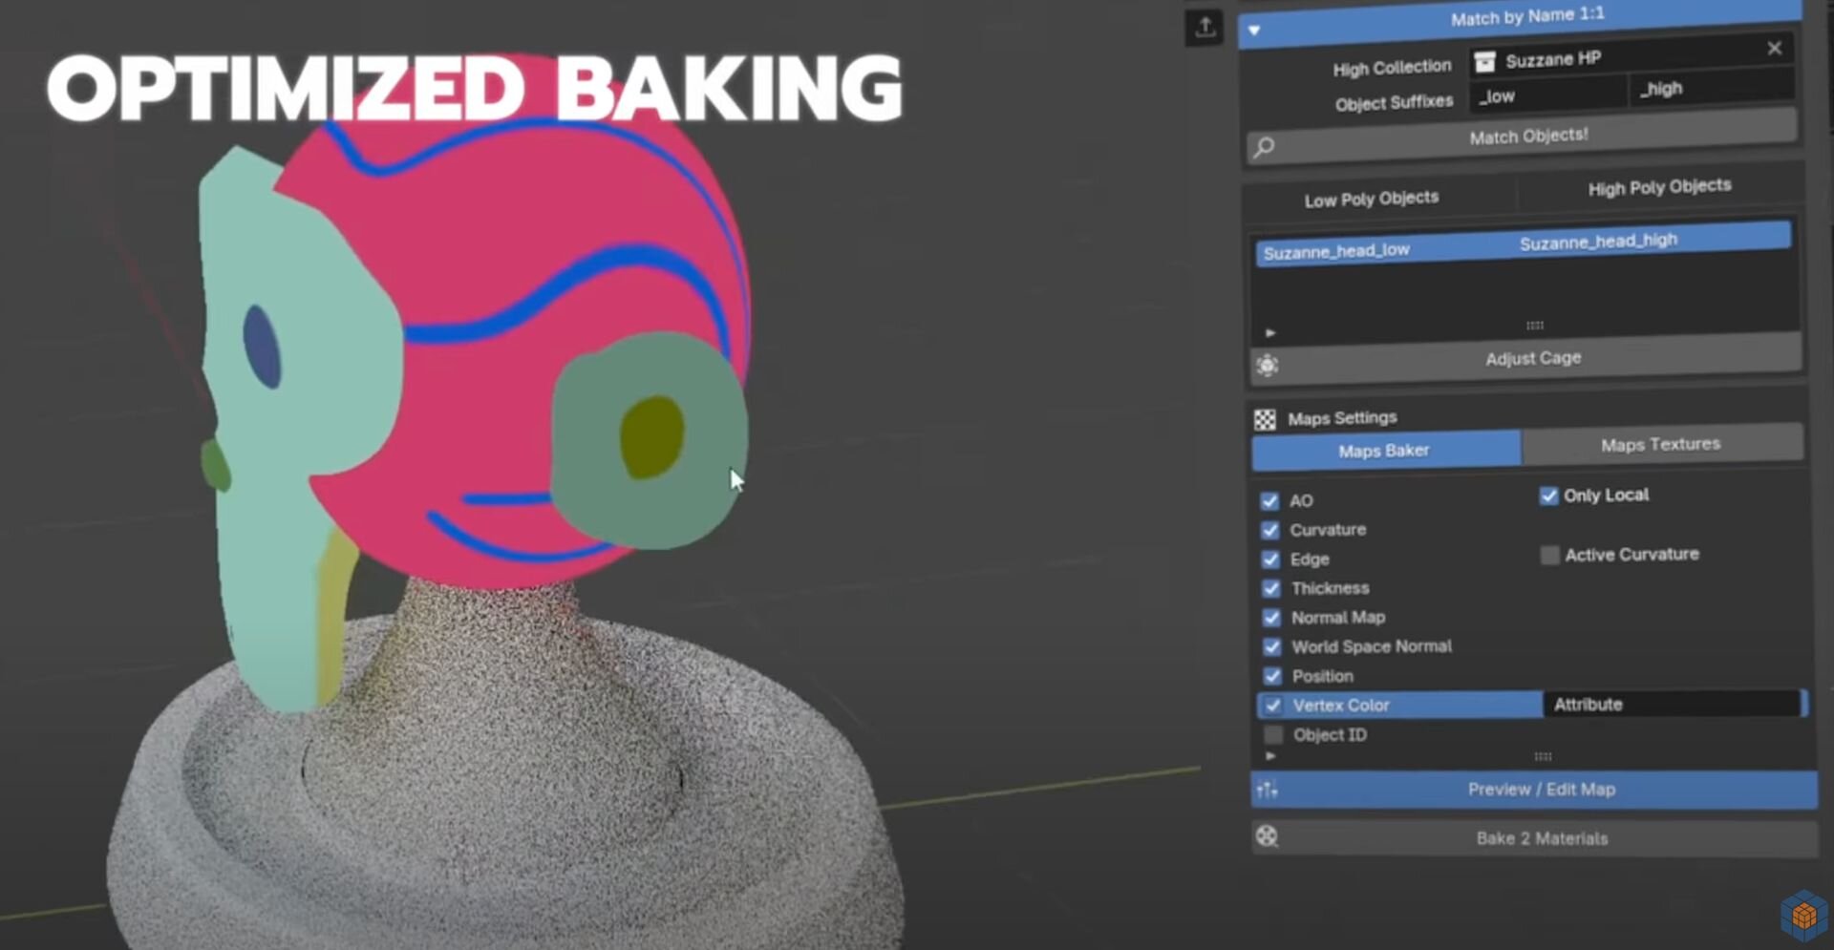Click the magnifier icon on Match Objects
The height and width of the screenshot is (950, 1834).
click(x=1264, y=147)
